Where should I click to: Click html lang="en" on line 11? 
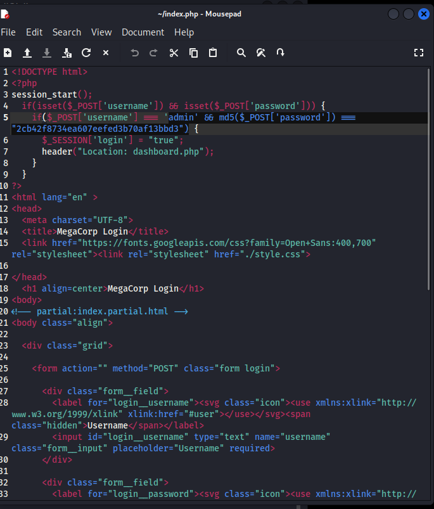pos(54,197)
